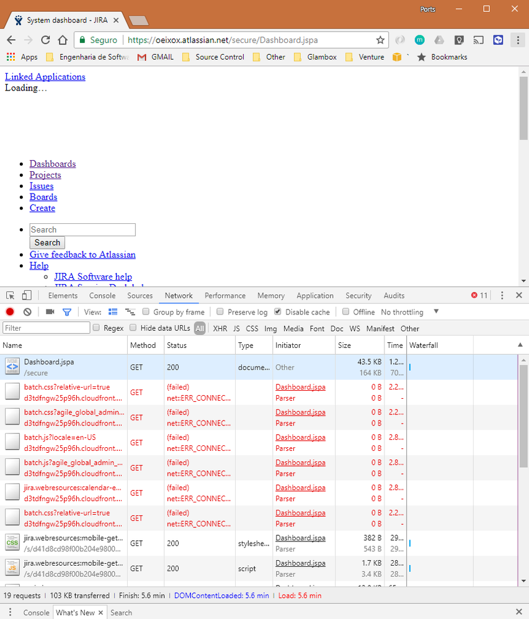Sort by Waterfall column arrow
Viewport: 529px width, 619px height.
tap(520, 345)
